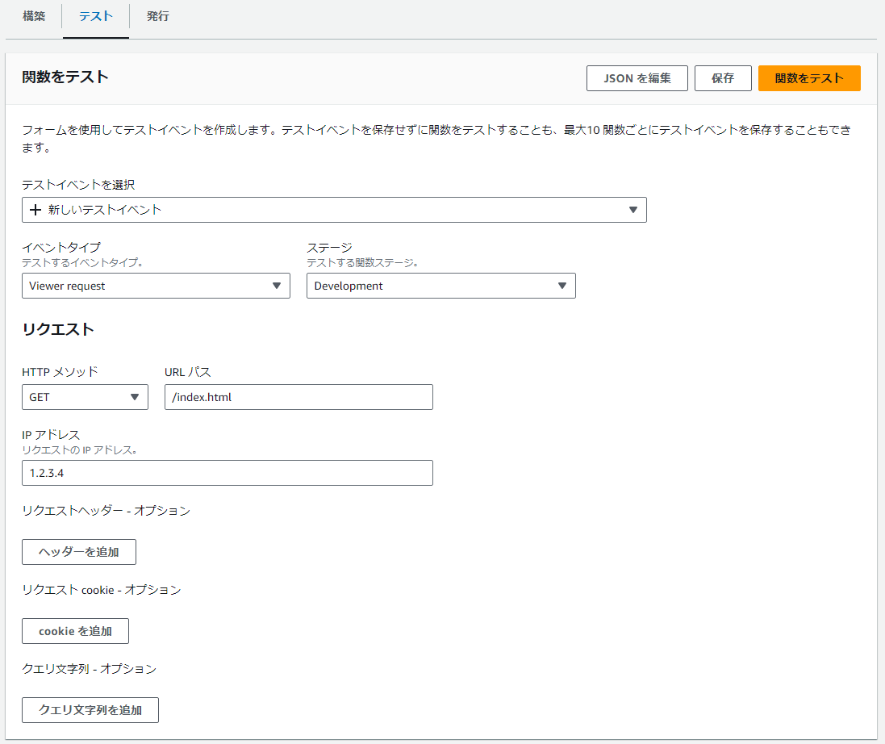Click the arrow icon on ステージ dropdown
The width and height of the screenshot is (885, 744).
pos(562,286)
